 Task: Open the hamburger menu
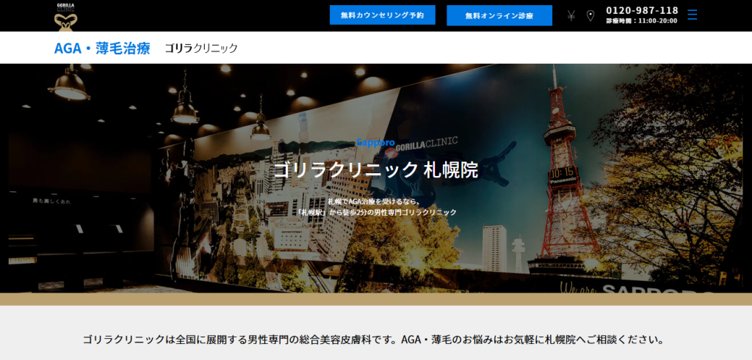pos(692,15)
